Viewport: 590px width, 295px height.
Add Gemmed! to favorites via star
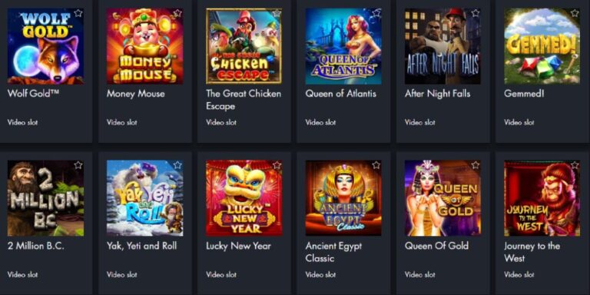point(575,13)
